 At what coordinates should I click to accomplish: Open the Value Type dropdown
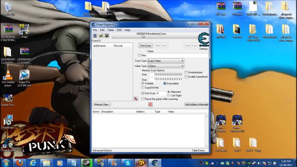coord(166,66)
